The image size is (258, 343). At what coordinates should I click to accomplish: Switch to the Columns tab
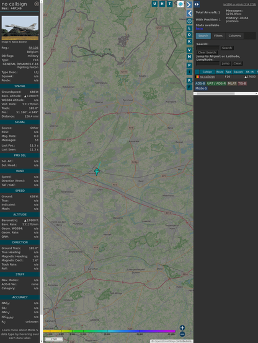point(234,36)
